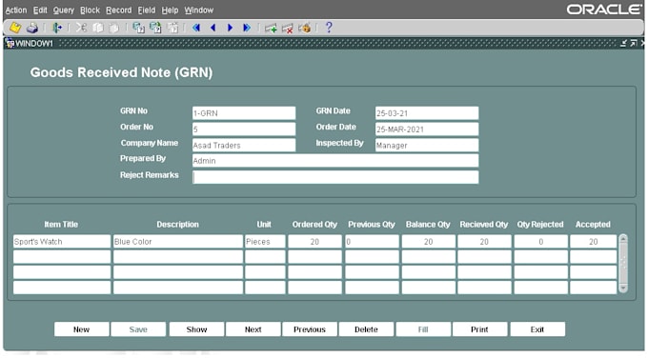This screenshot has width=648, height=358.
Task: Click the WINDOW1 title bar icon
Action: [10, 44]
